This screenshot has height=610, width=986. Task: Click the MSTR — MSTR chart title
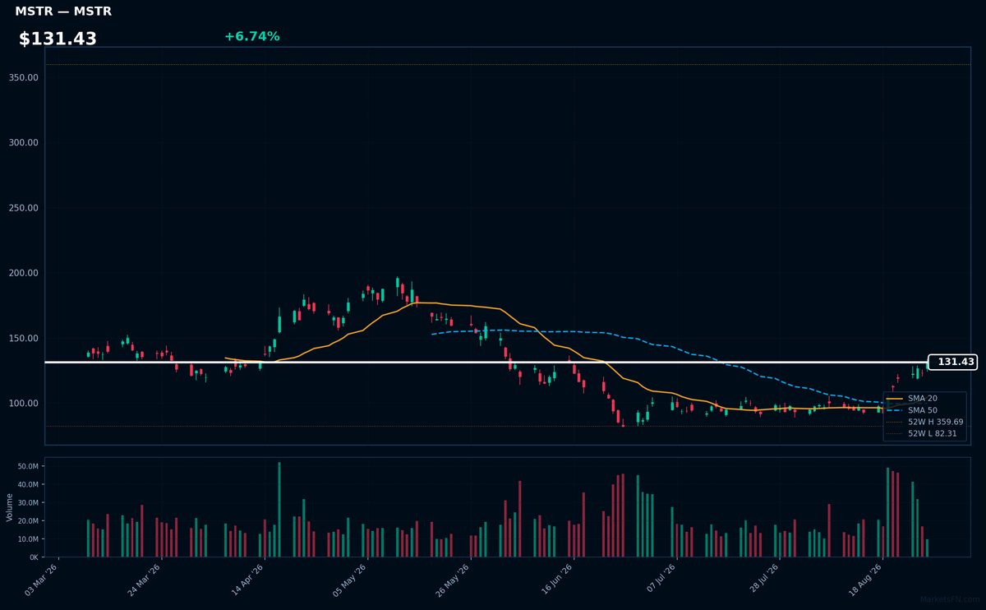[x=63, y=12]
